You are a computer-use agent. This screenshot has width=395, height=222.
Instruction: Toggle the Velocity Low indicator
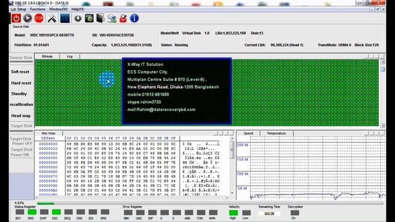246,213
